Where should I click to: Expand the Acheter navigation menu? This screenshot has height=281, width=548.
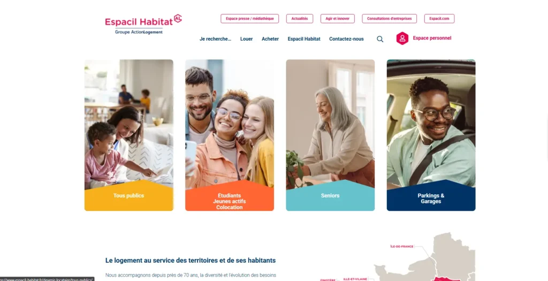(x=270, y=39)
